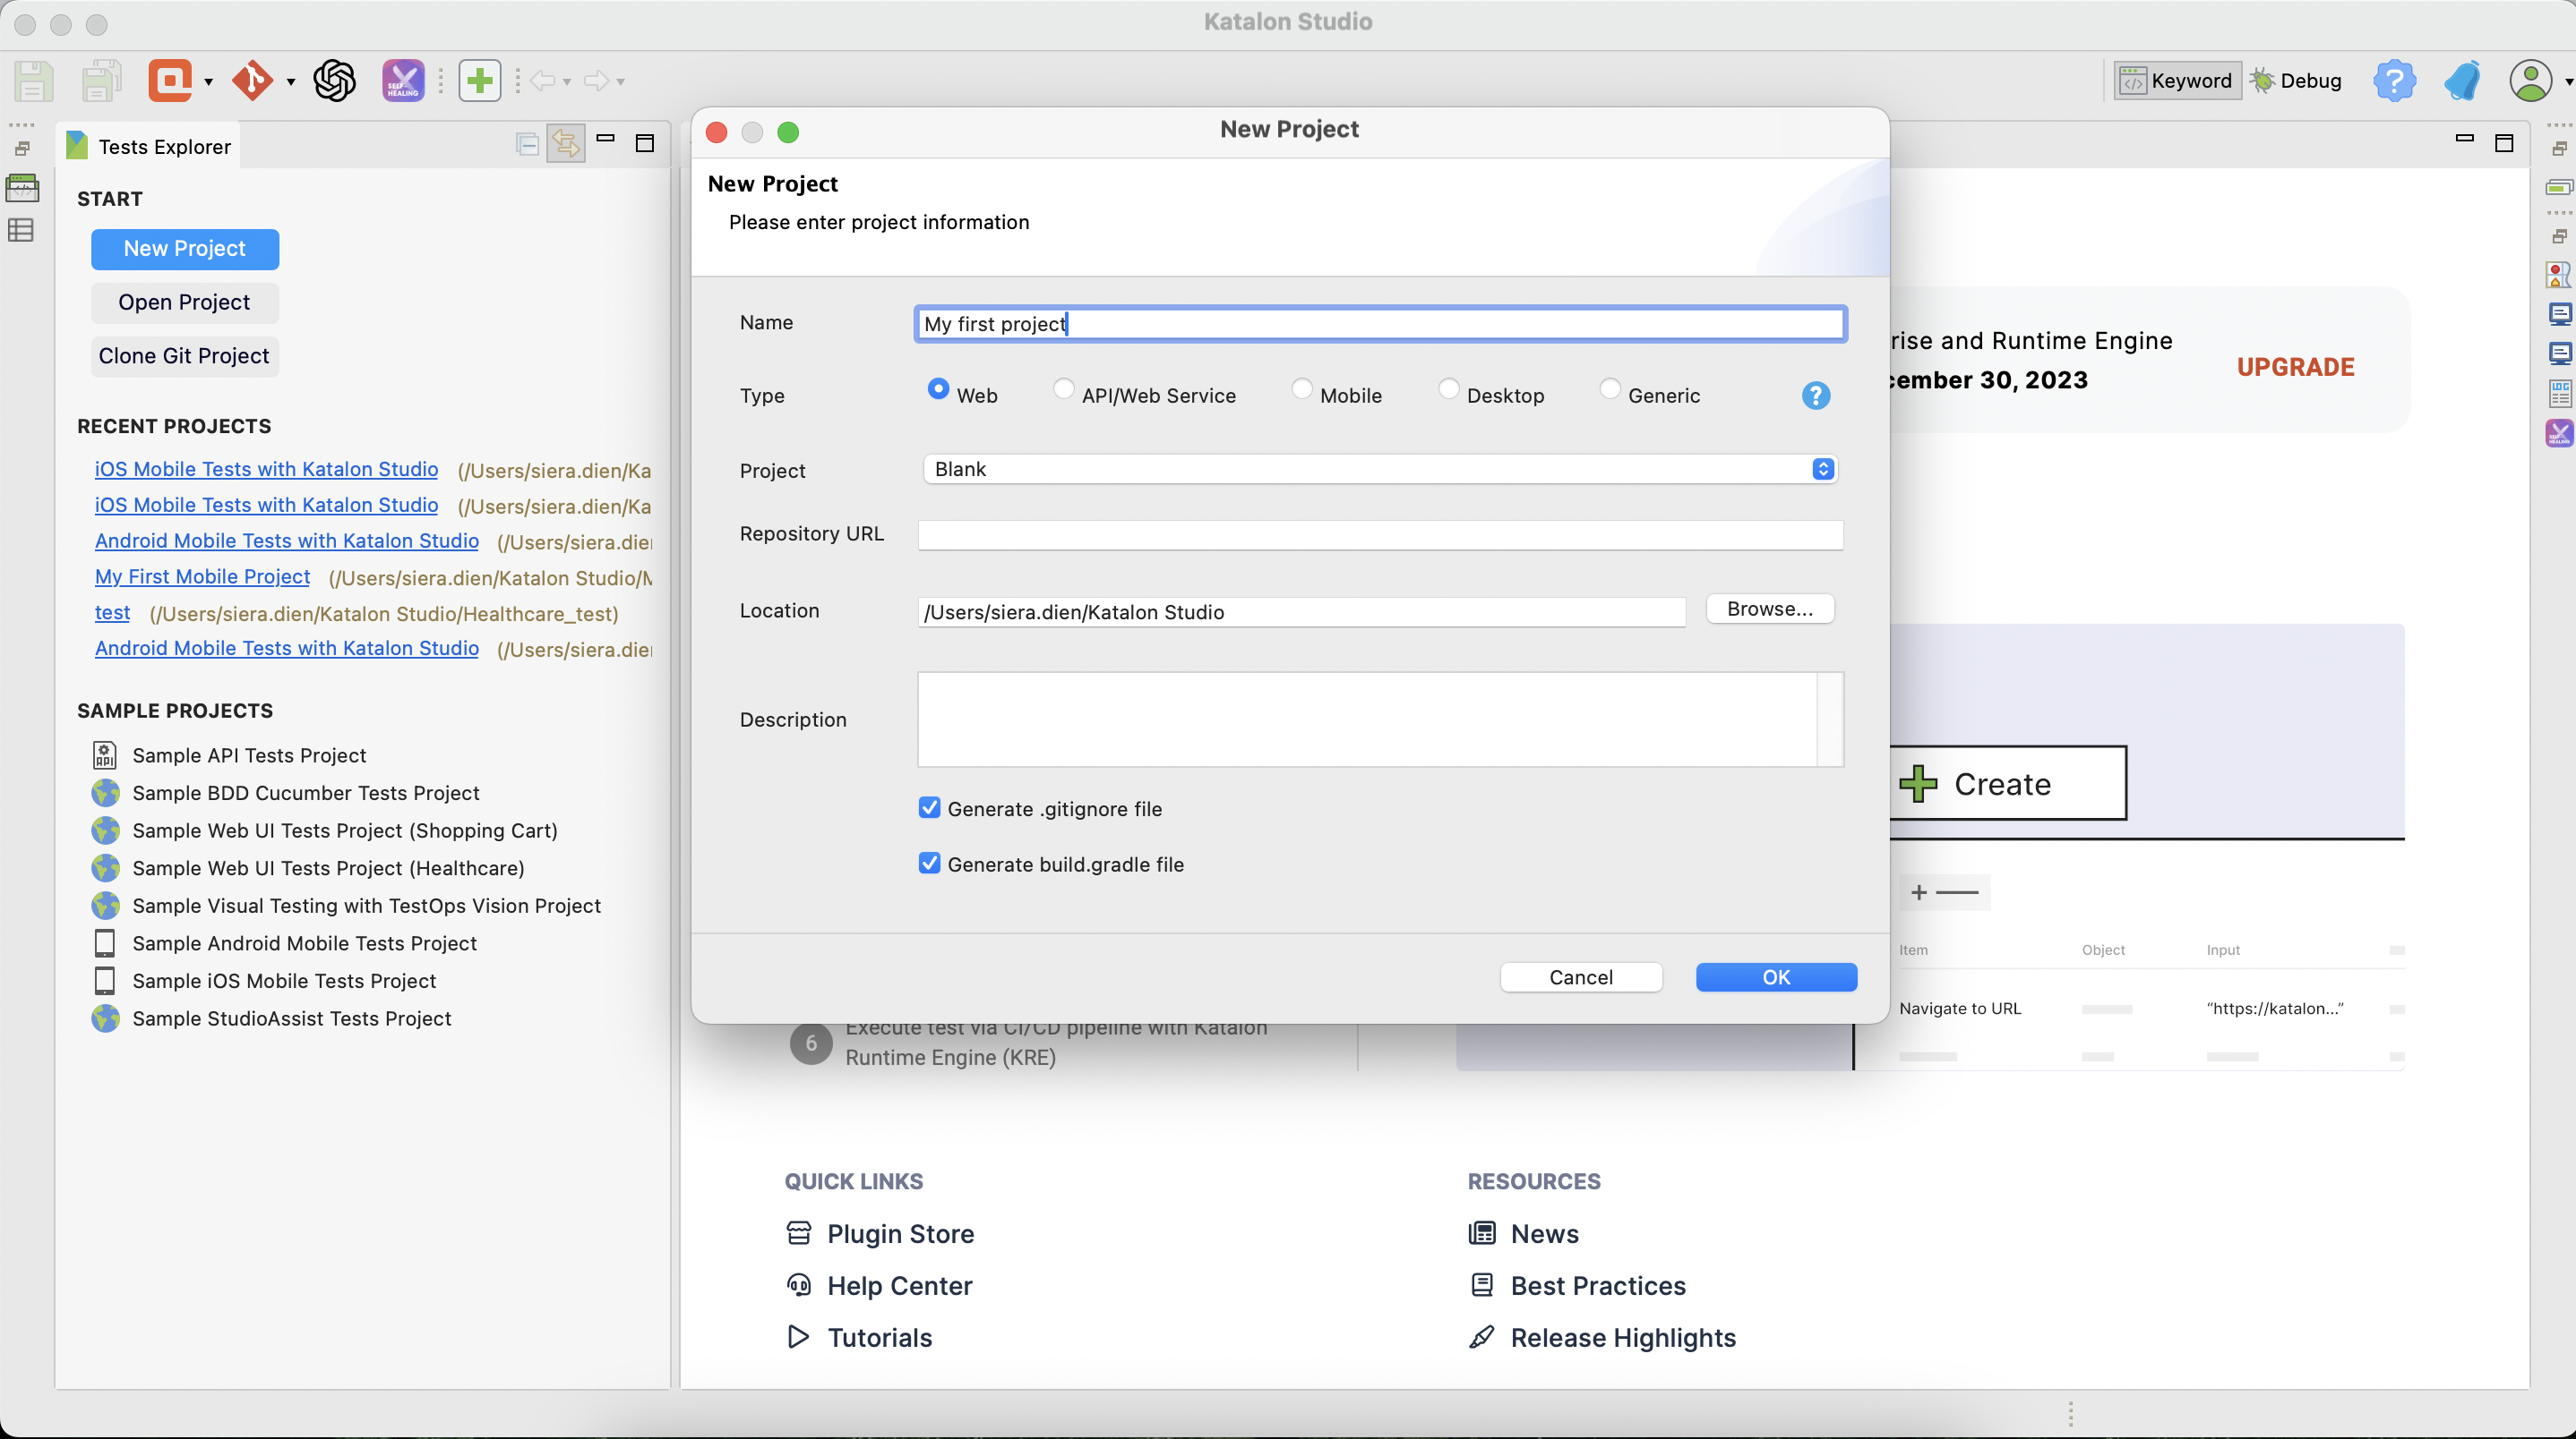Open the Forward arrow history dropdown
Screen dimensions: 2576x1439
point(620,82)
